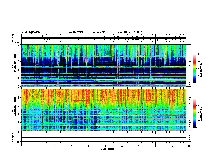Click the date "Nov.10, 2023"
213x164 pixels.
tap(75, 32)
